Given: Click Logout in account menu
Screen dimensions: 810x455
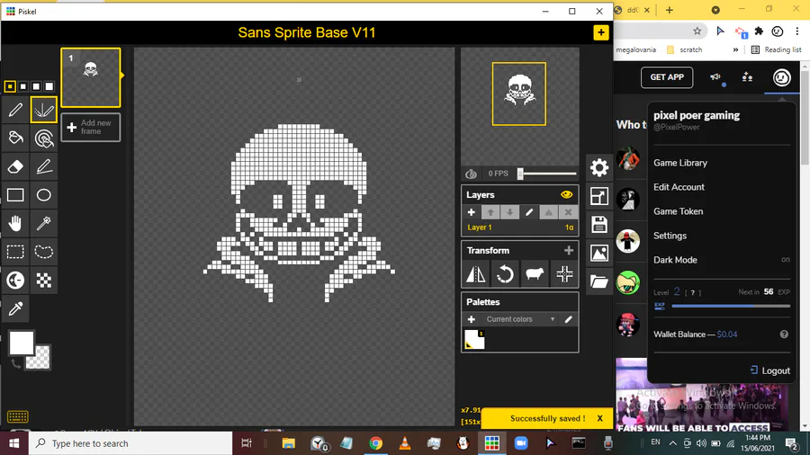Looking at the screenshot, I should (x=770, y=370).
